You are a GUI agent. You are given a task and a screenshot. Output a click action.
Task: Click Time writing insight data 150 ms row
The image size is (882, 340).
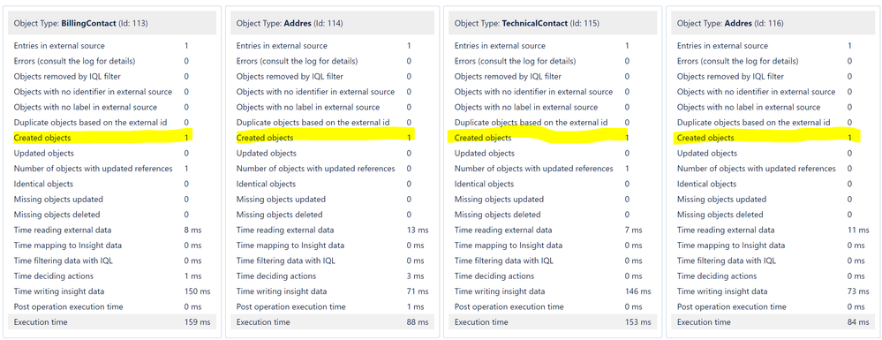[112, 291]
